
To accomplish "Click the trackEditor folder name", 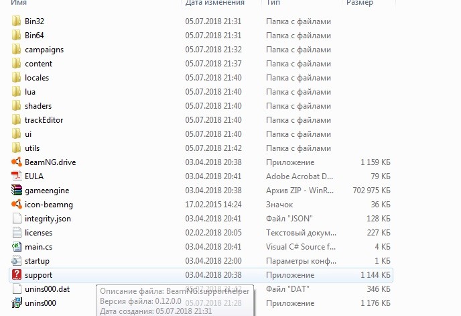I will pos(44,120).
